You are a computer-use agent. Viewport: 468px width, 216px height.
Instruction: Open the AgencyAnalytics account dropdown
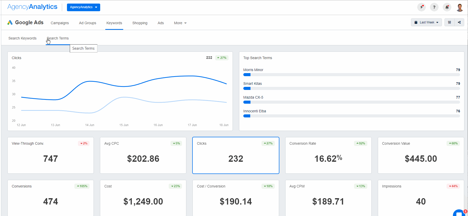coord(84,7)
